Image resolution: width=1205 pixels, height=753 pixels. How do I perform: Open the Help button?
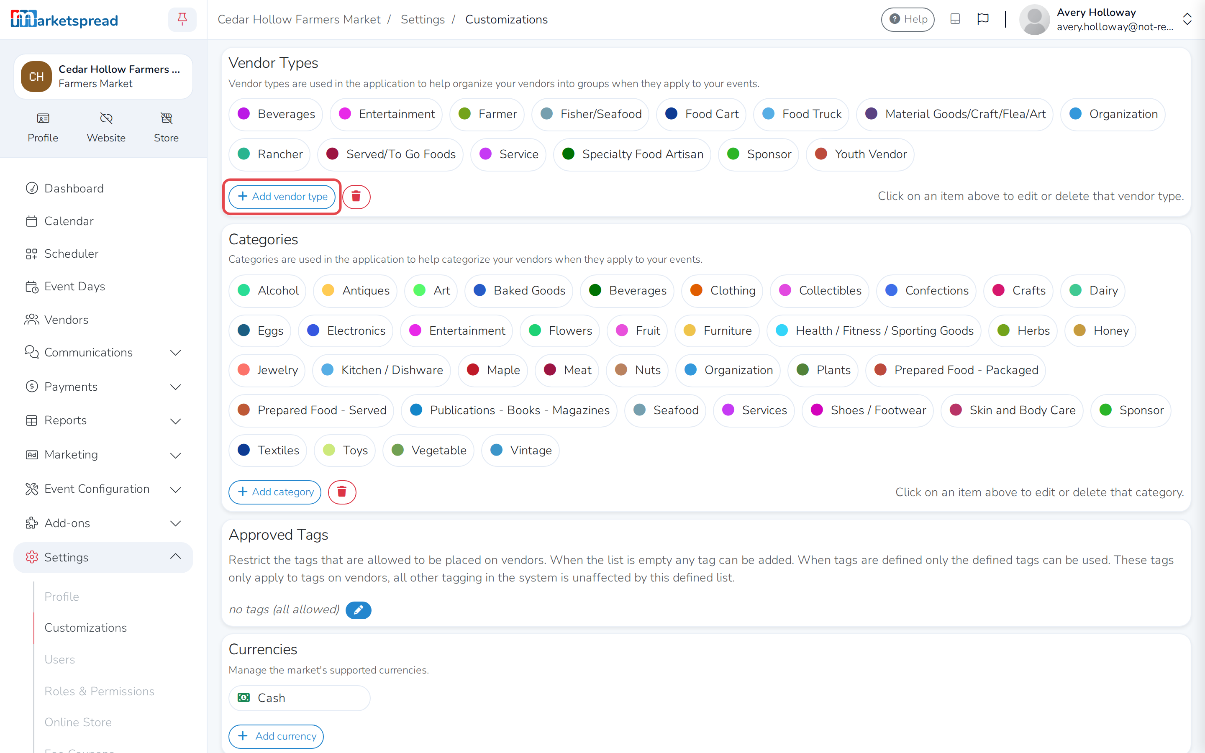click(908, 19)
